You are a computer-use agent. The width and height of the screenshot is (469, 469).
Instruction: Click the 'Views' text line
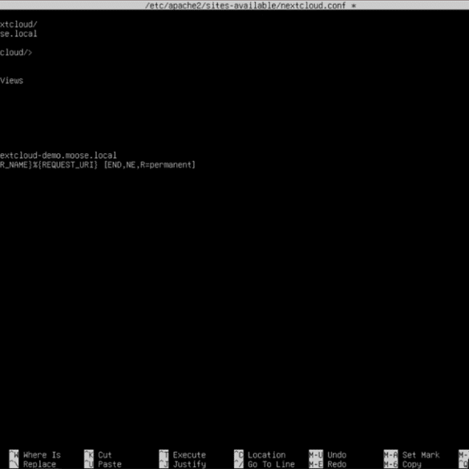11,80
